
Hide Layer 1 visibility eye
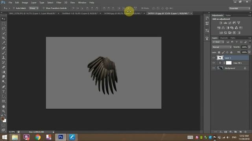coord(213,58)
